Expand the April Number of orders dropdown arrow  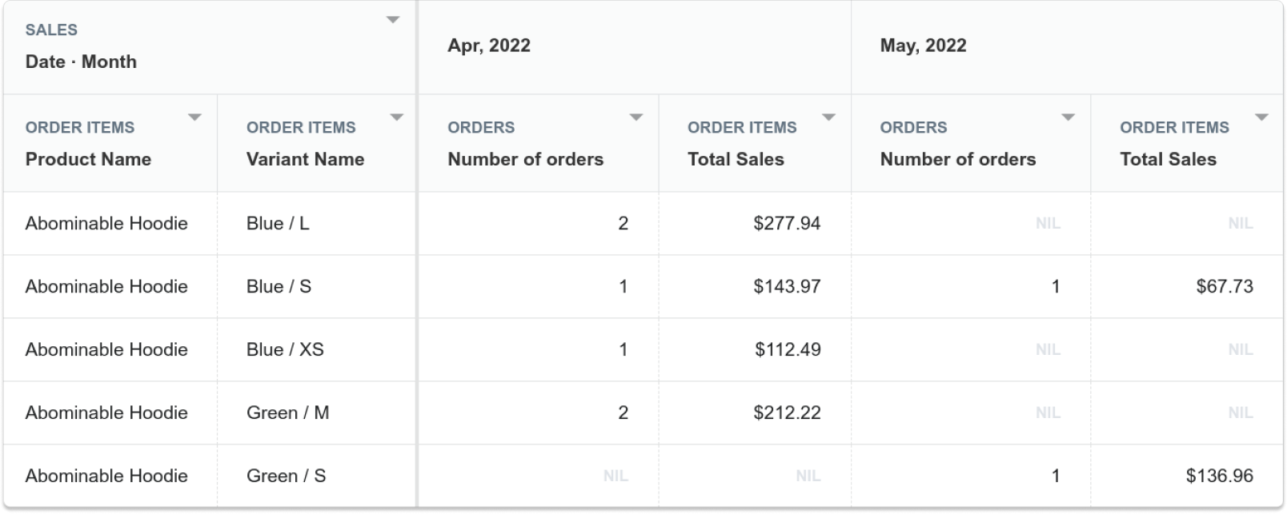tap(636, 118)
